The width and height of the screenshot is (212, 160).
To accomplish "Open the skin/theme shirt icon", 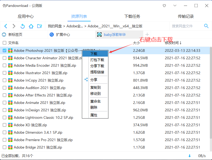I will 164,6.
